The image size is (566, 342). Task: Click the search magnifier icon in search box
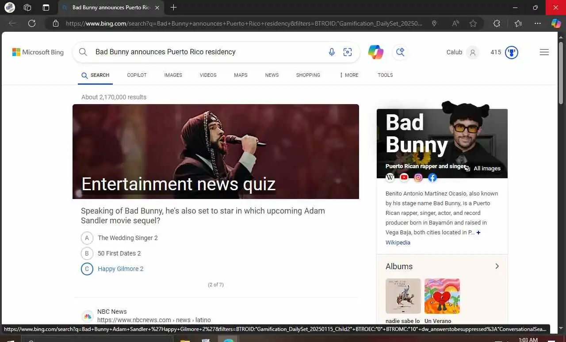(83, 52)
